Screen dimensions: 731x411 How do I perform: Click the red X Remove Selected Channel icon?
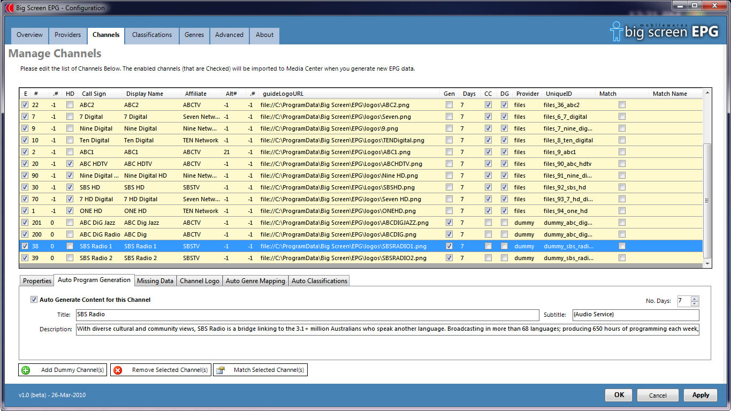tap(118, 370)
